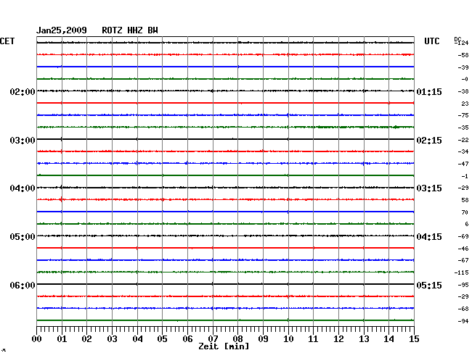Click the DC offset value "-47"

(463, 164)
